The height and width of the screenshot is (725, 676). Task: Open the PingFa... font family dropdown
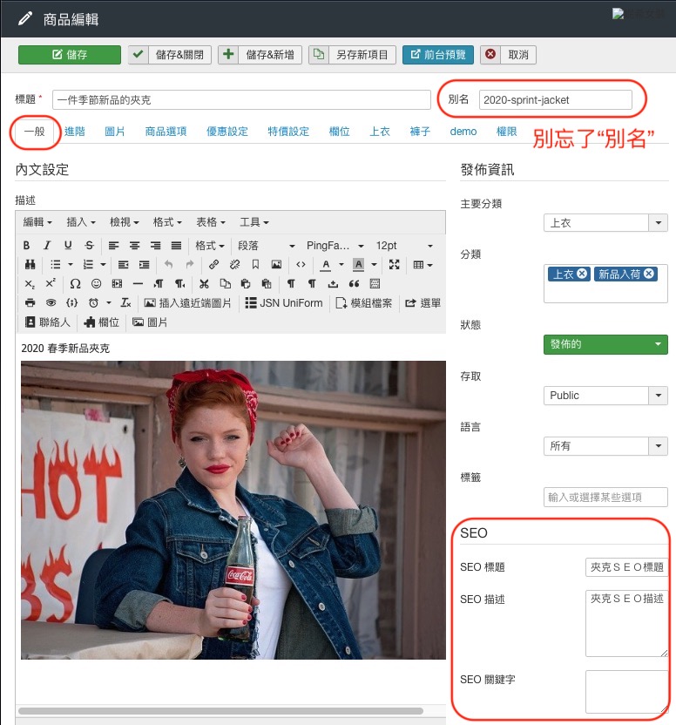335,246
